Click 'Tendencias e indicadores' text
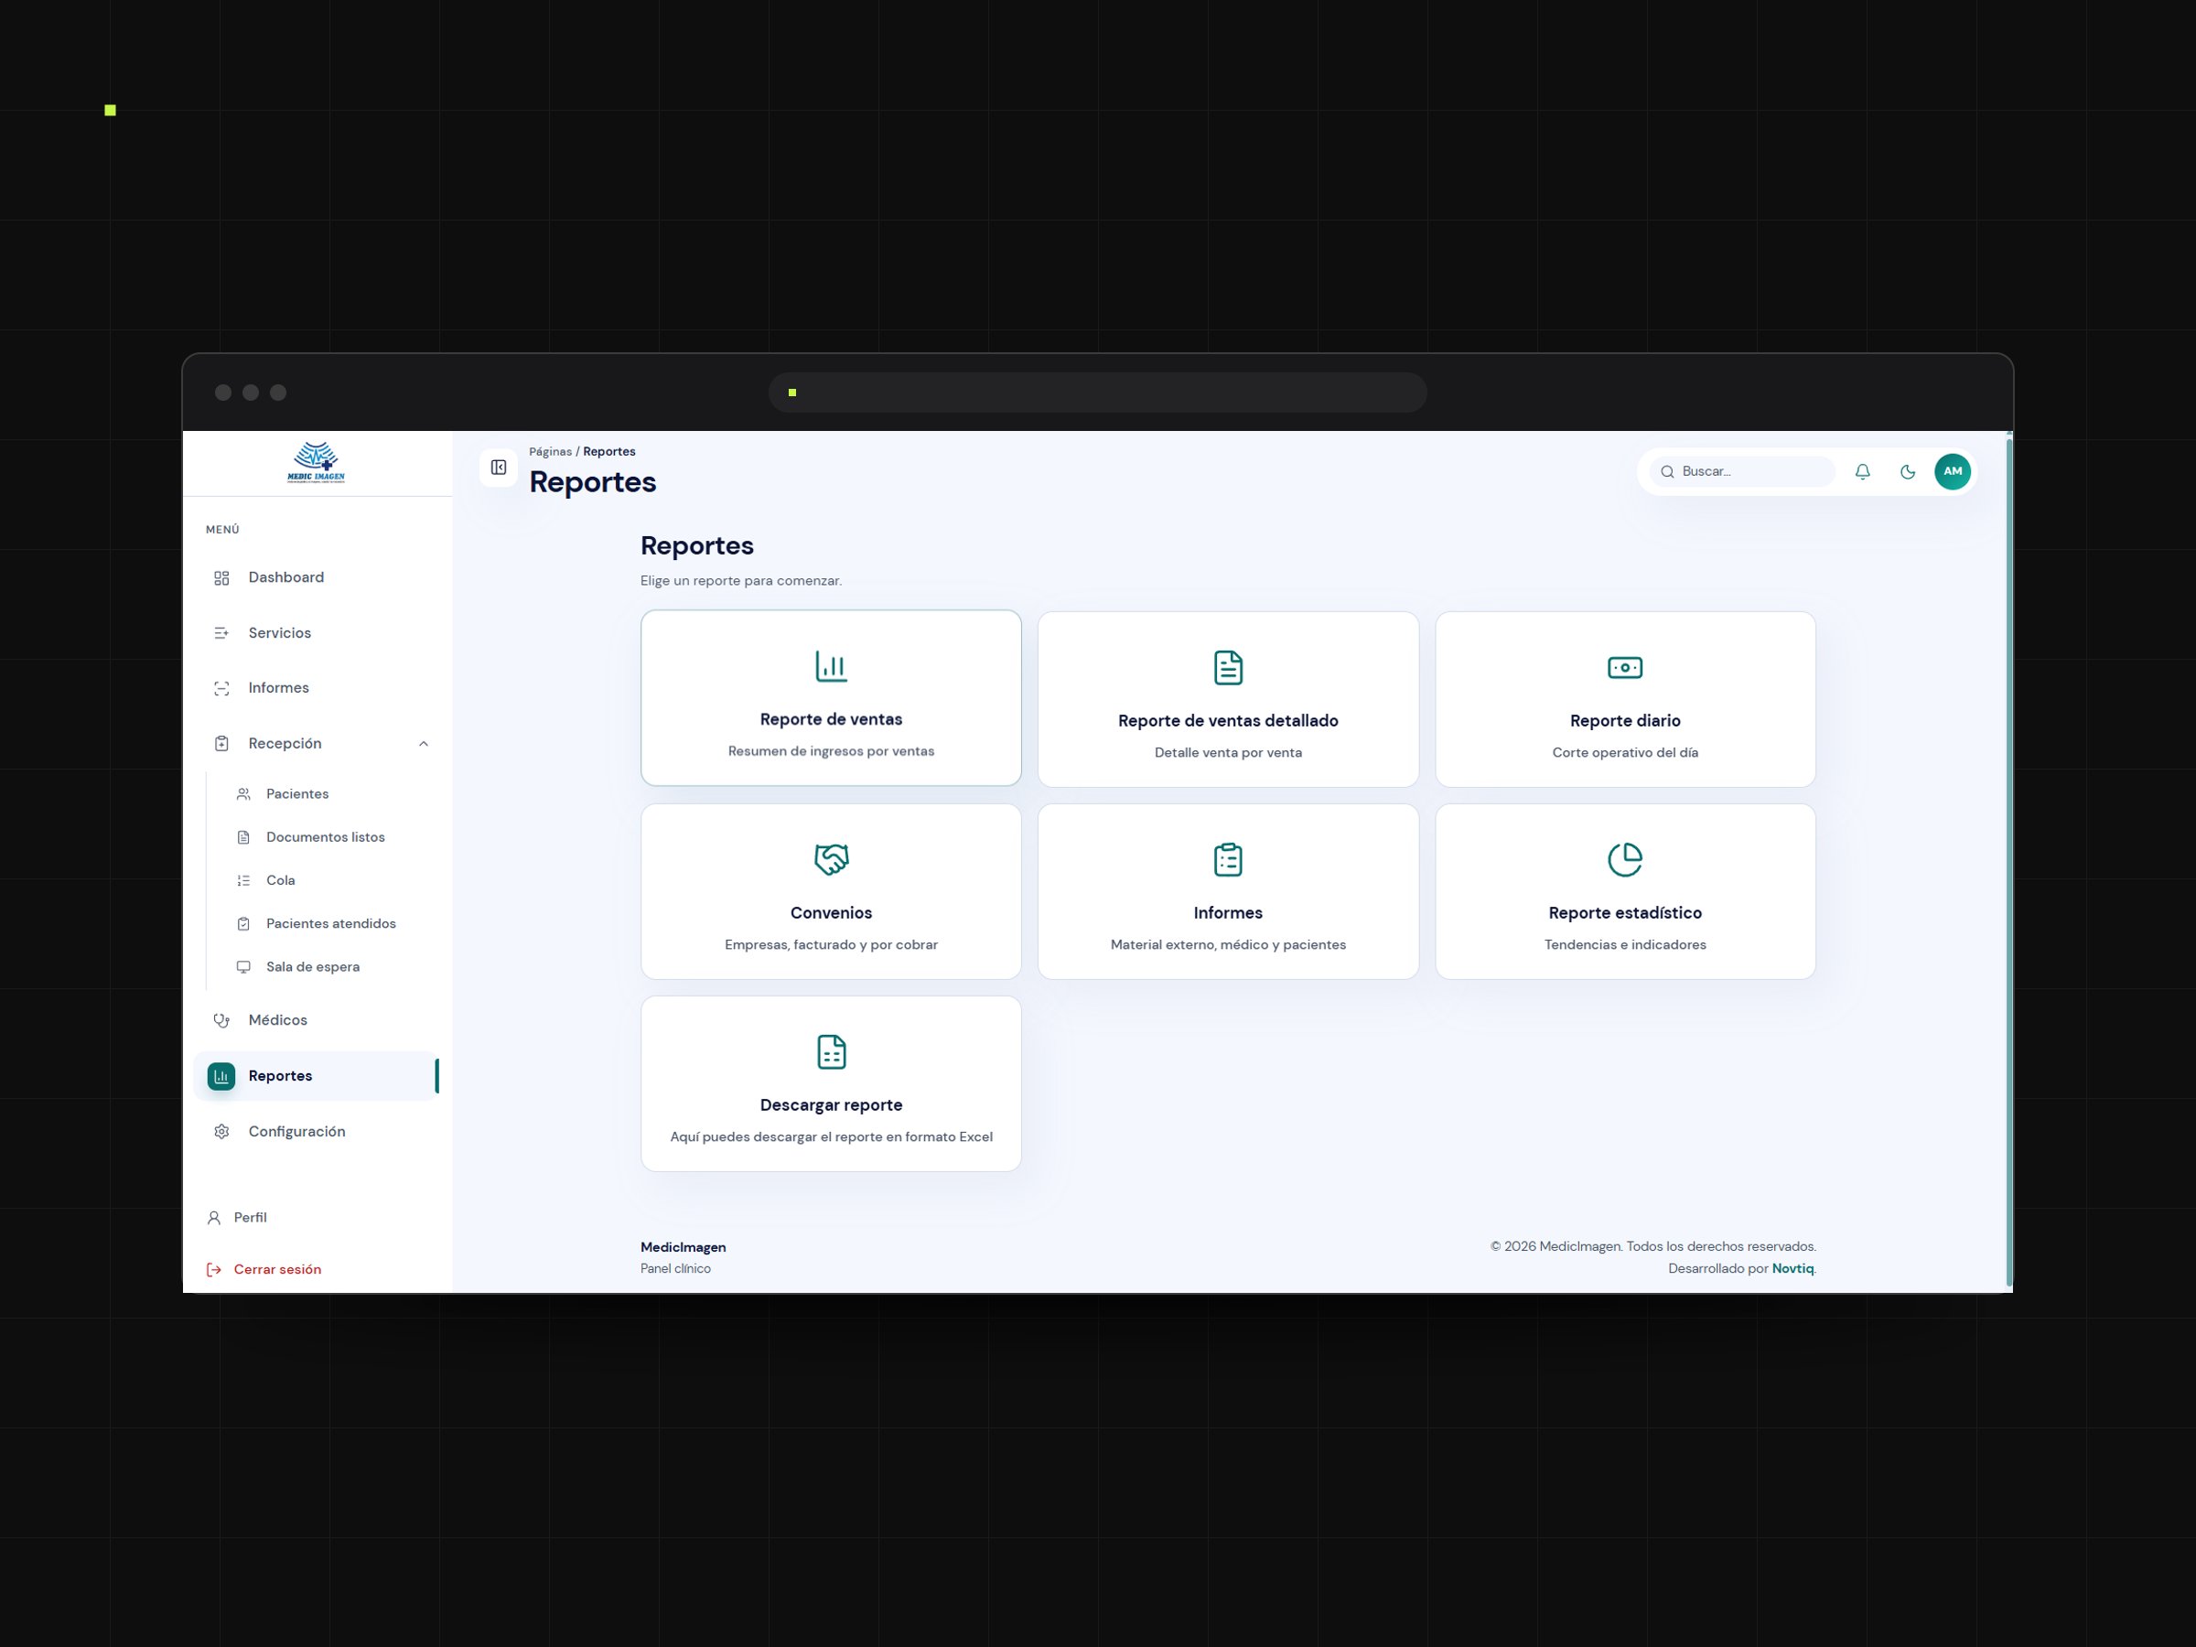The width and height of the screenshot is (2196, 1647). click(x=1625, y=945)
